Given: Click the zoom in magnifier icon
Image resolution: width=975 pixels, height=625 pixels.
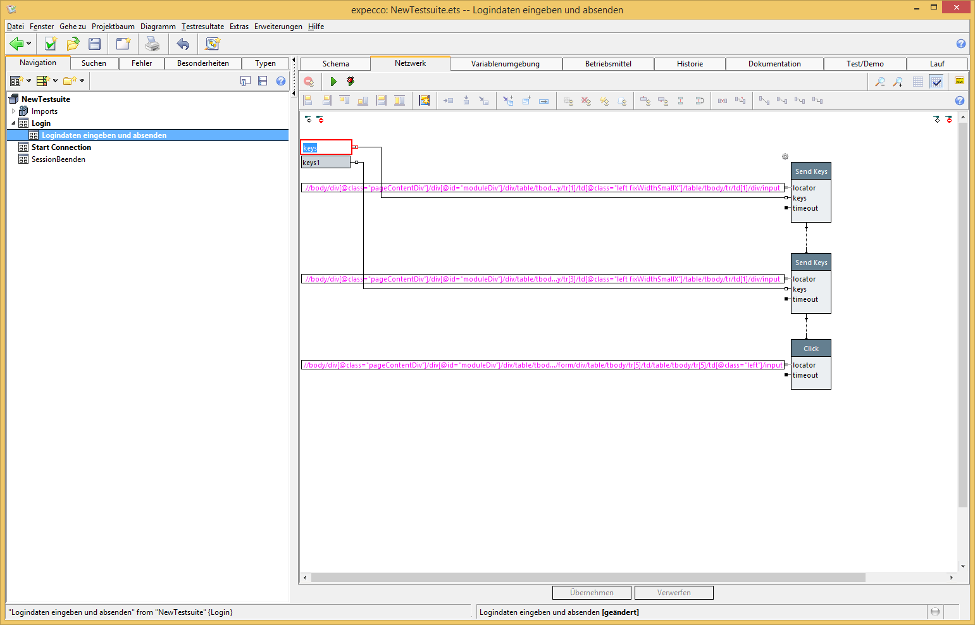Looking at the screenshot, I should [x=898, y=82].
